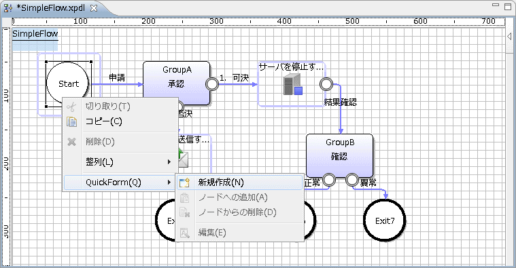The width and height of the screenshot is (516, 268).
Task: Click the delete X icon beside 削除(D)
Action: click(x=71, y=142)
